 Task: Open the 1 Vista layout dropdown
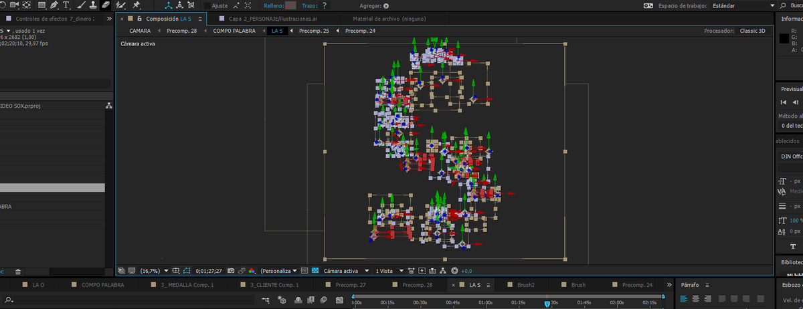(x=389, y=270)
